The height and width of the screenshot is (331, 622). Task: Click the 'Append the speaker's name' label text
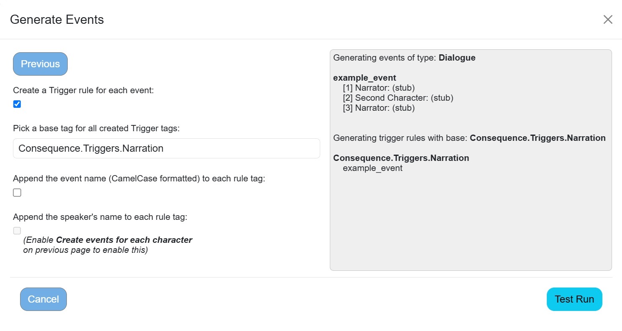click(100, 217)
